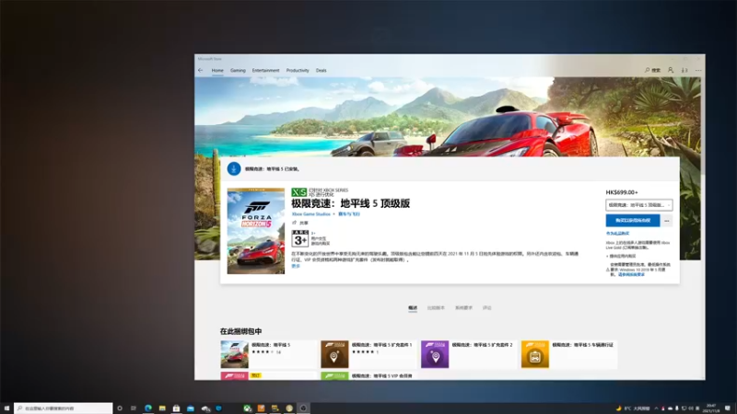Open Microsoft Store taskbar icon
Viewport: 737px width, 414px height.
tap(176, 408)
